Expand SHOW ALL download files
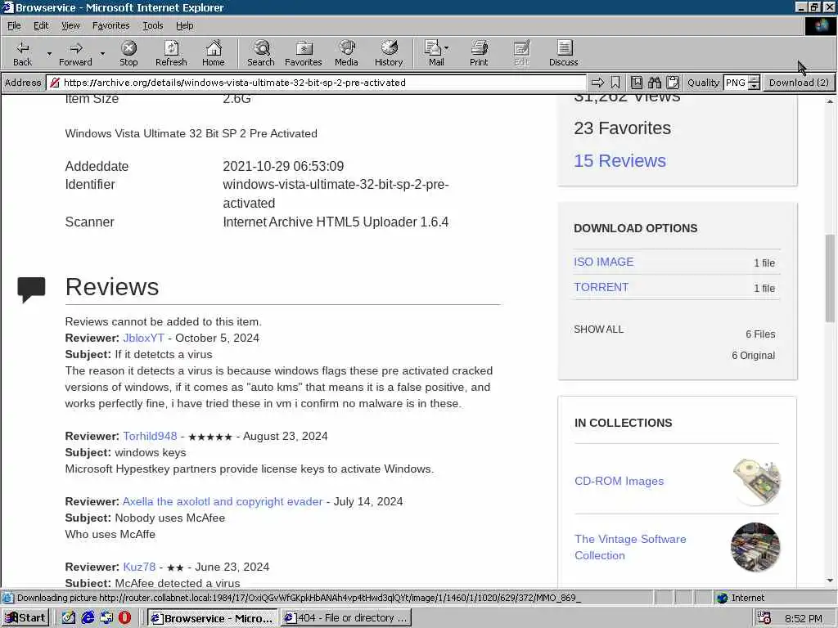The width and height of the screenshot is (838, 628). pos(598,330)
